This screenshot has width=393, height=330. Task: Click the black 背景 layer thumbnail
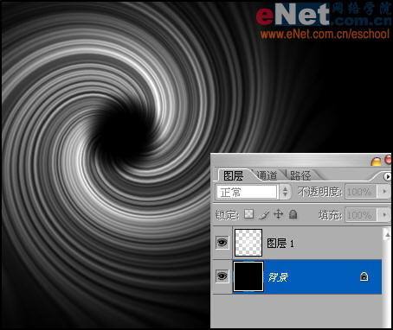248,276
